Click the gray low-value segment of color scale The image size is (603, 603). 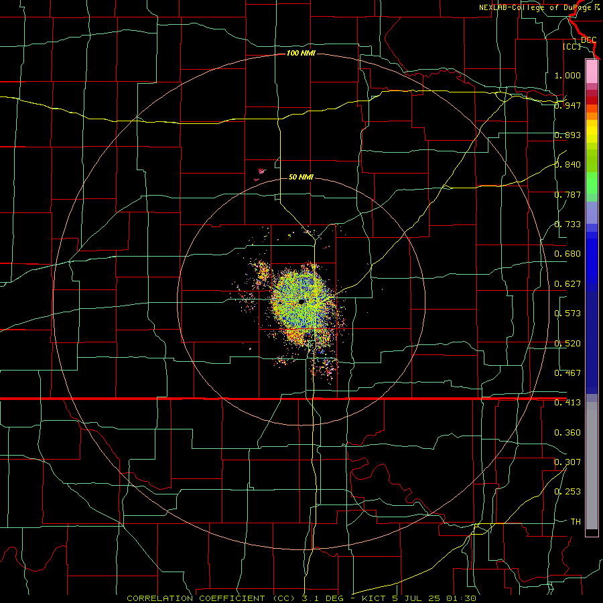click(592, 466)
